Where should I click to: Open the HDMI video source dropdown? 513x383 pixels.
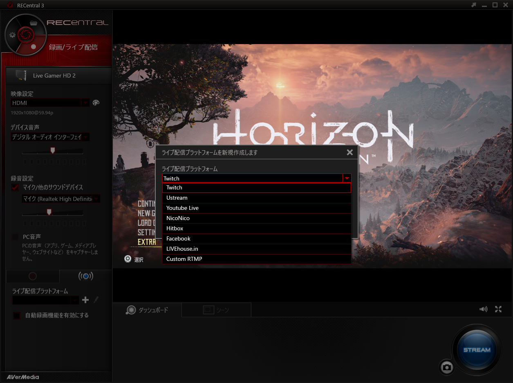50,103
